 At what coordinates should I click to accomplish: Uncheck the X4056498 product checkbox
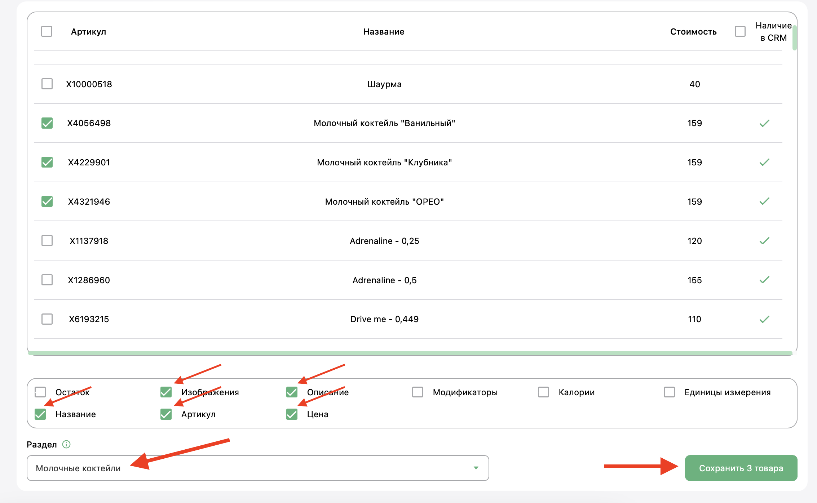47,123
